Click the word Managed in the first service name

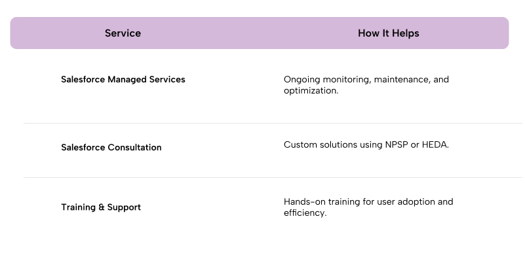(128, 80)
